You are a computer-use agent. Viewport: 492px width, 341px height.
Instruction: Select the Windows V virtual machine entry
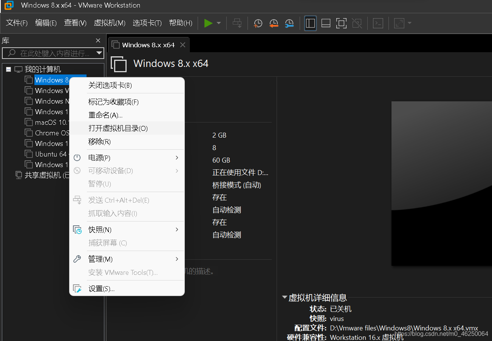click(52, 90)
